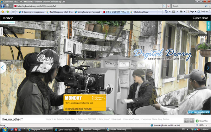
Task: Expand the tab list dropdown arrow
Action: click(17, 12)
